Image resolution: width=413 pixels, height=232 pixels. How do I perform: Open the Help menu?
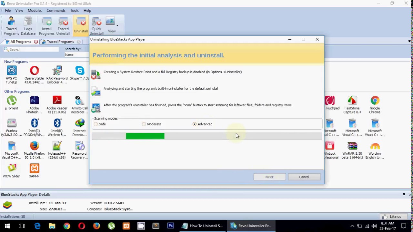pos(87,11)
